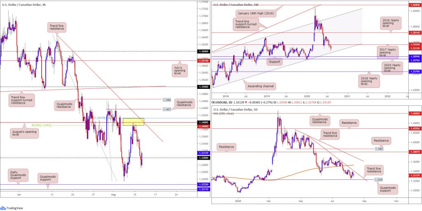Image resolution: width=422 pixels, height=211 pixels.
Task: Click 'Quasimodo resistance' callout on daily chart
Action: 319,120
